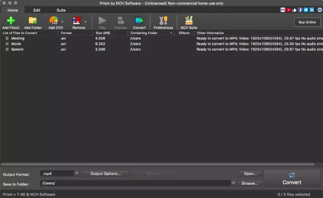Click the Buy Online button
Screen dimensions: 323x198
(307, 22)
